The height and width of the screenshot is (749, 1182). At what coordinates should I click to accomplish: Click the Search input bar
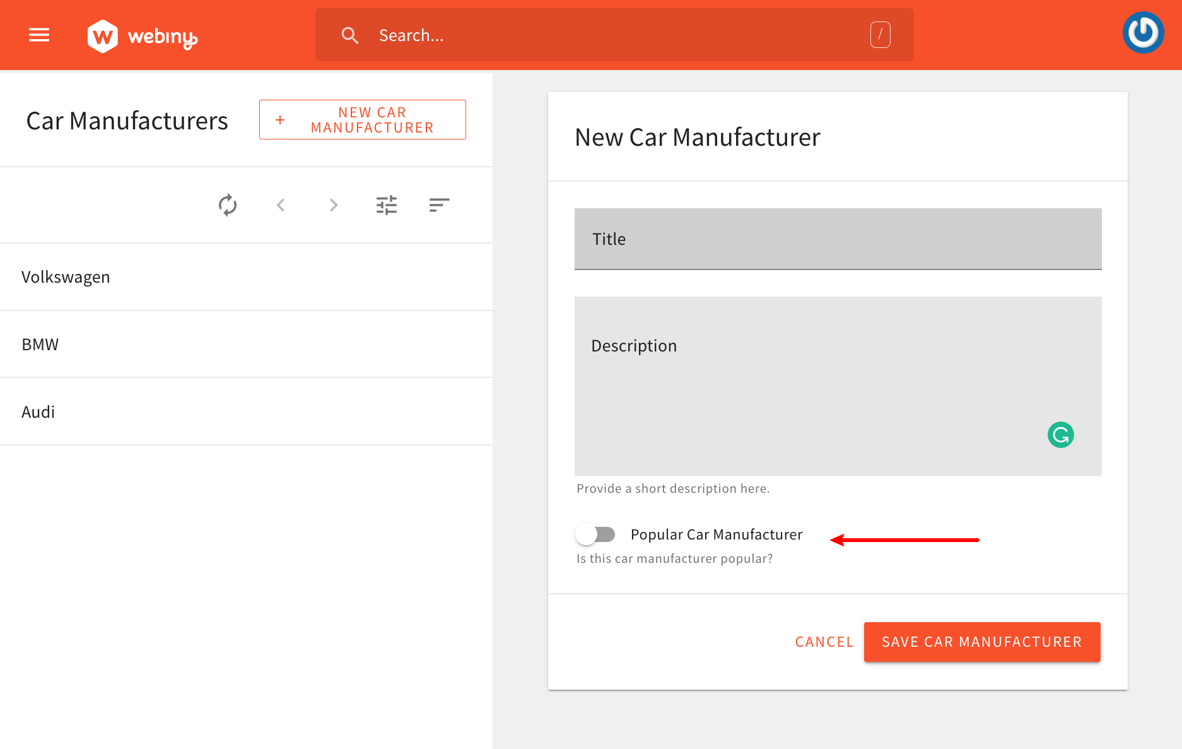[614, 35]
